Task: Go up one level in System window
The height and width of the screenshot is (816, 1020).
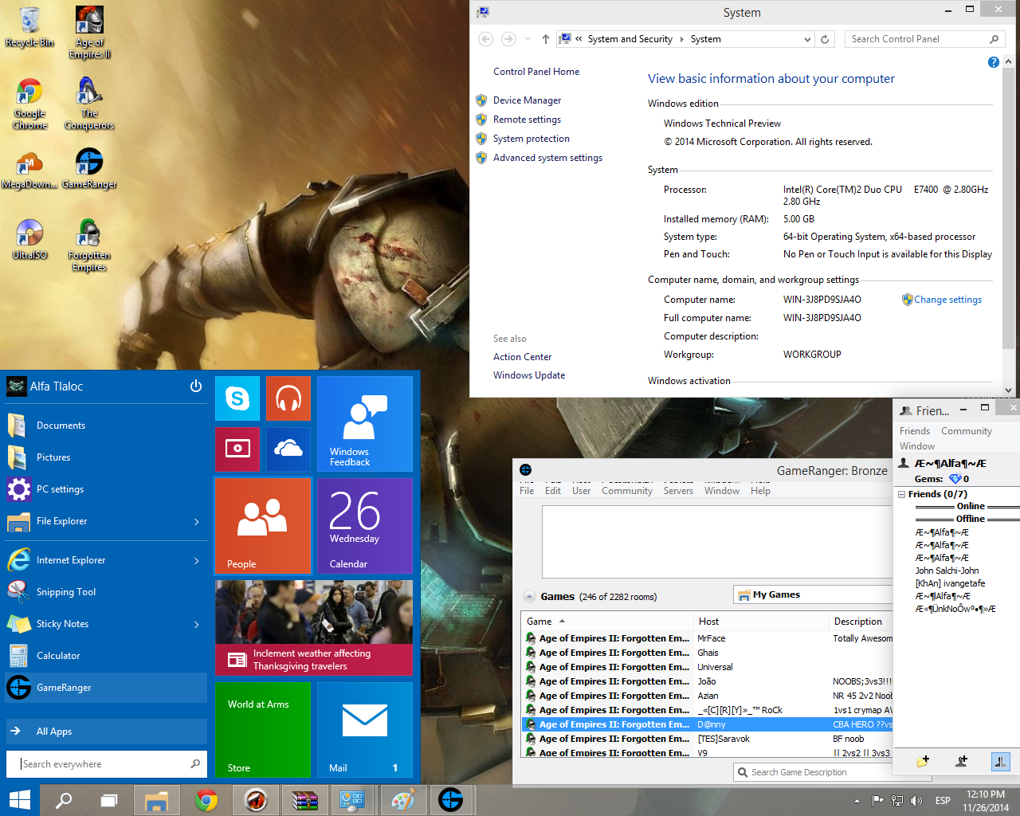Action: point(545,39)
